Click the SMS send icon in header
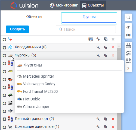The height and width of the screenshot is (130, 136). [91, 39]
